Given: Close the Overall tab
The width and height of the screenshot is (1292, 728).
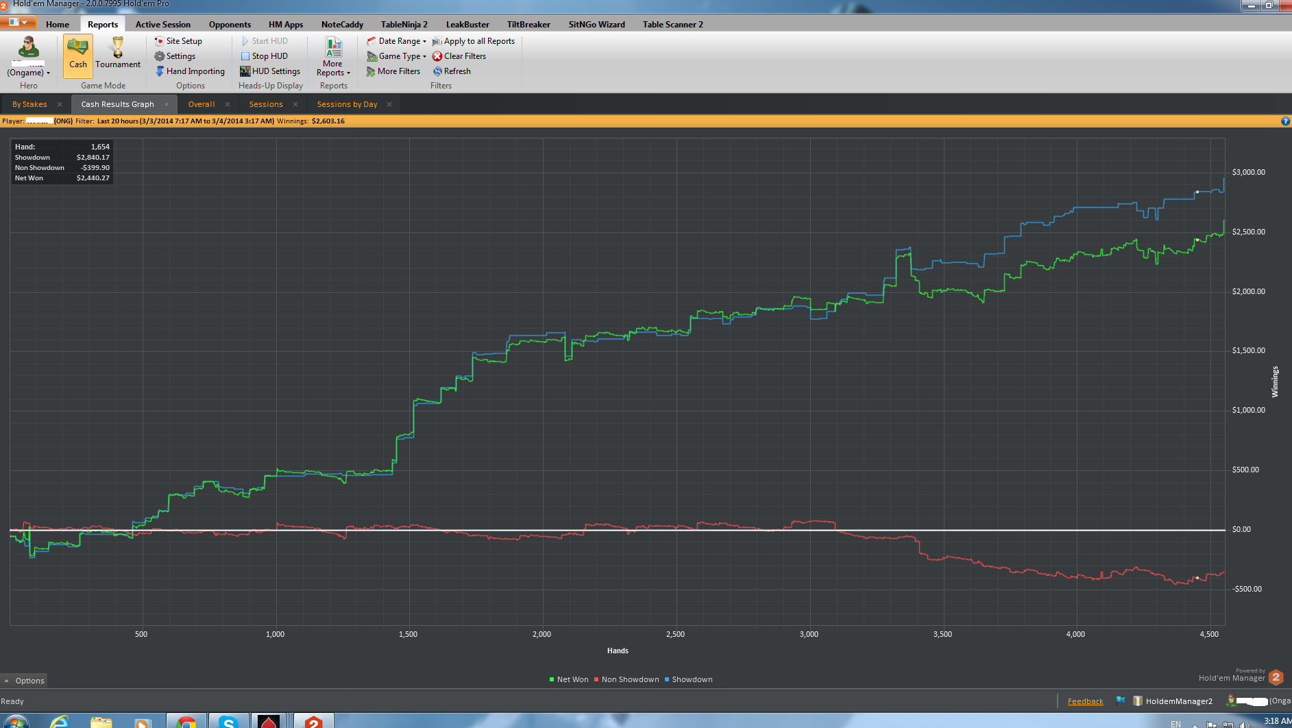Looking at the screenshot, I should coord(228,104).
